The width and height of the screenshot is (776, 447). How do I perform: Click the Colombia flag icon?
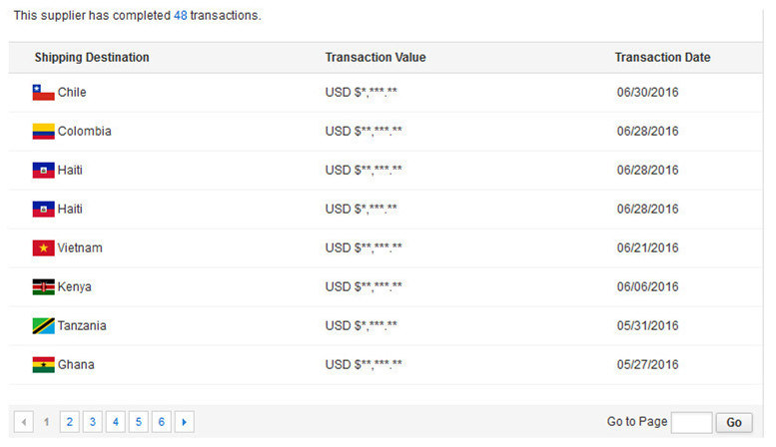[44, 132]
